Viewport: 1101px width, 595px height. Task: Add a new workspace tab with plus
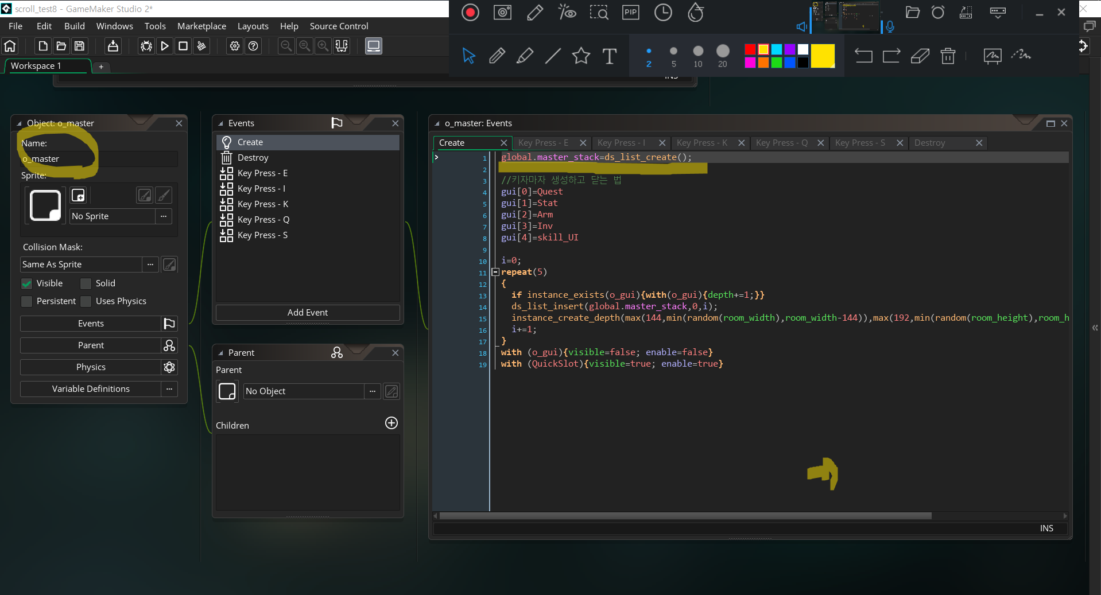[x=101, y=67]
